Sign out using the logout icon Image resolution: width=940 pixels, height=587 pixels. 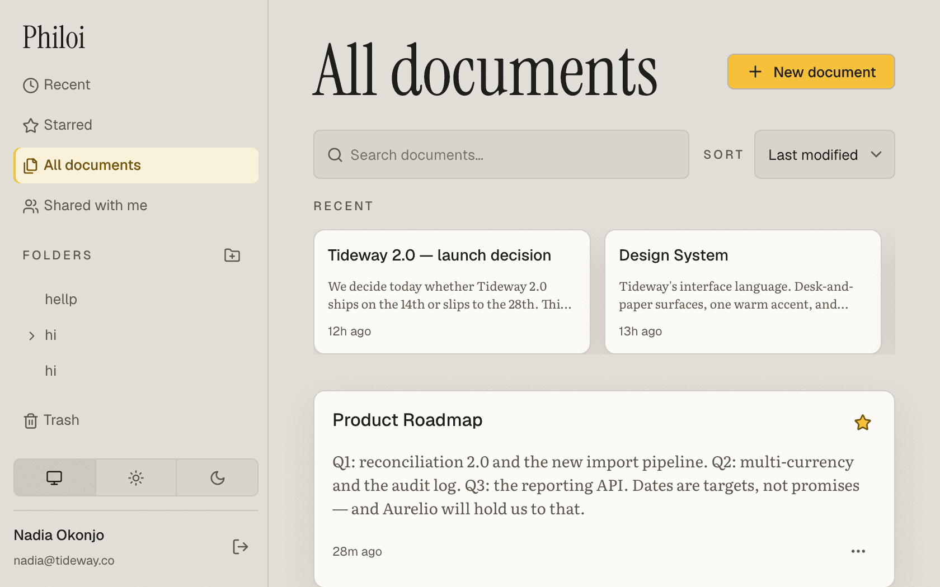coord(240,547)
